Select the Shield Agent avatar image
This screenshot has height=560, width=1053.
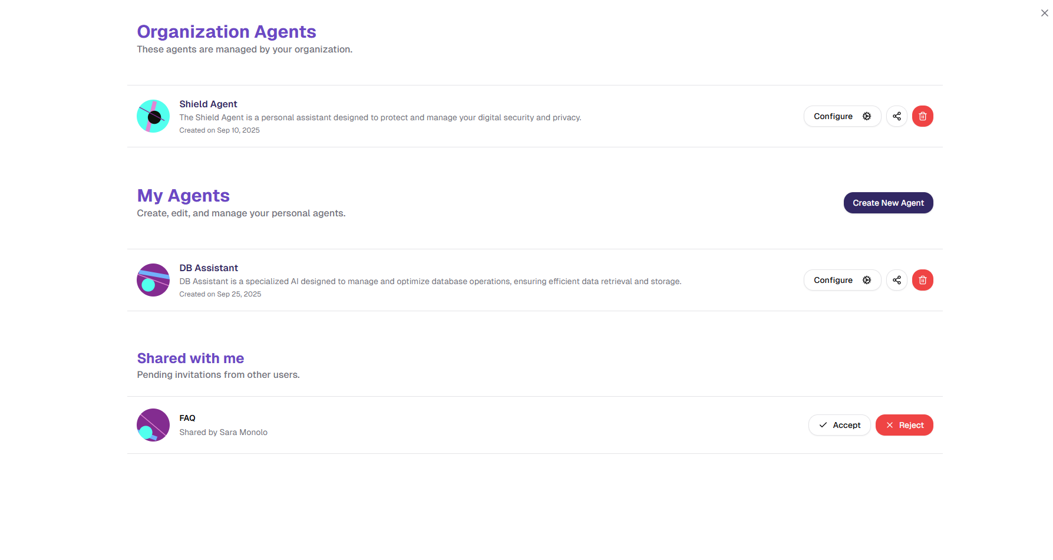pos(153,116)
